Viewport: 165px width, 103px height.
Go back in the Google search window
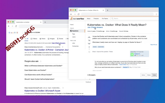[9, 26]
